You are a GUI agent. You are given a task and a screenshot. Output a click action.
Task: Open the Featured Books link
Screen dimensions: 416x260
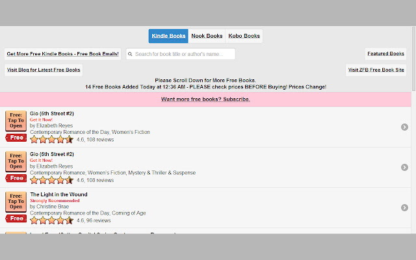coord(385,53)
